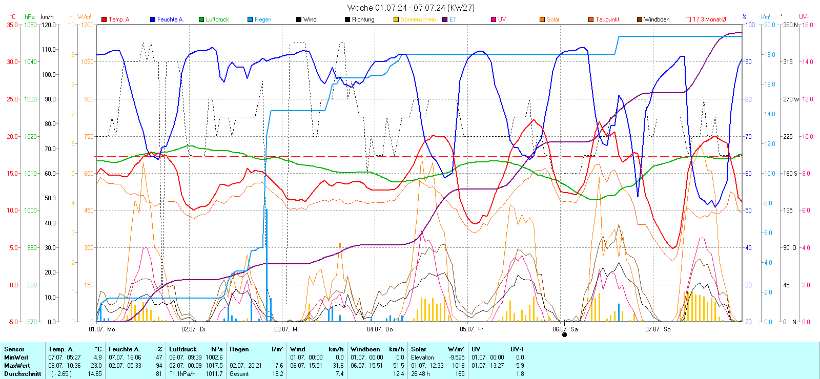Click the average pressure value '1011.7'
Screen dimensions: 820x379
coord(214,374)
